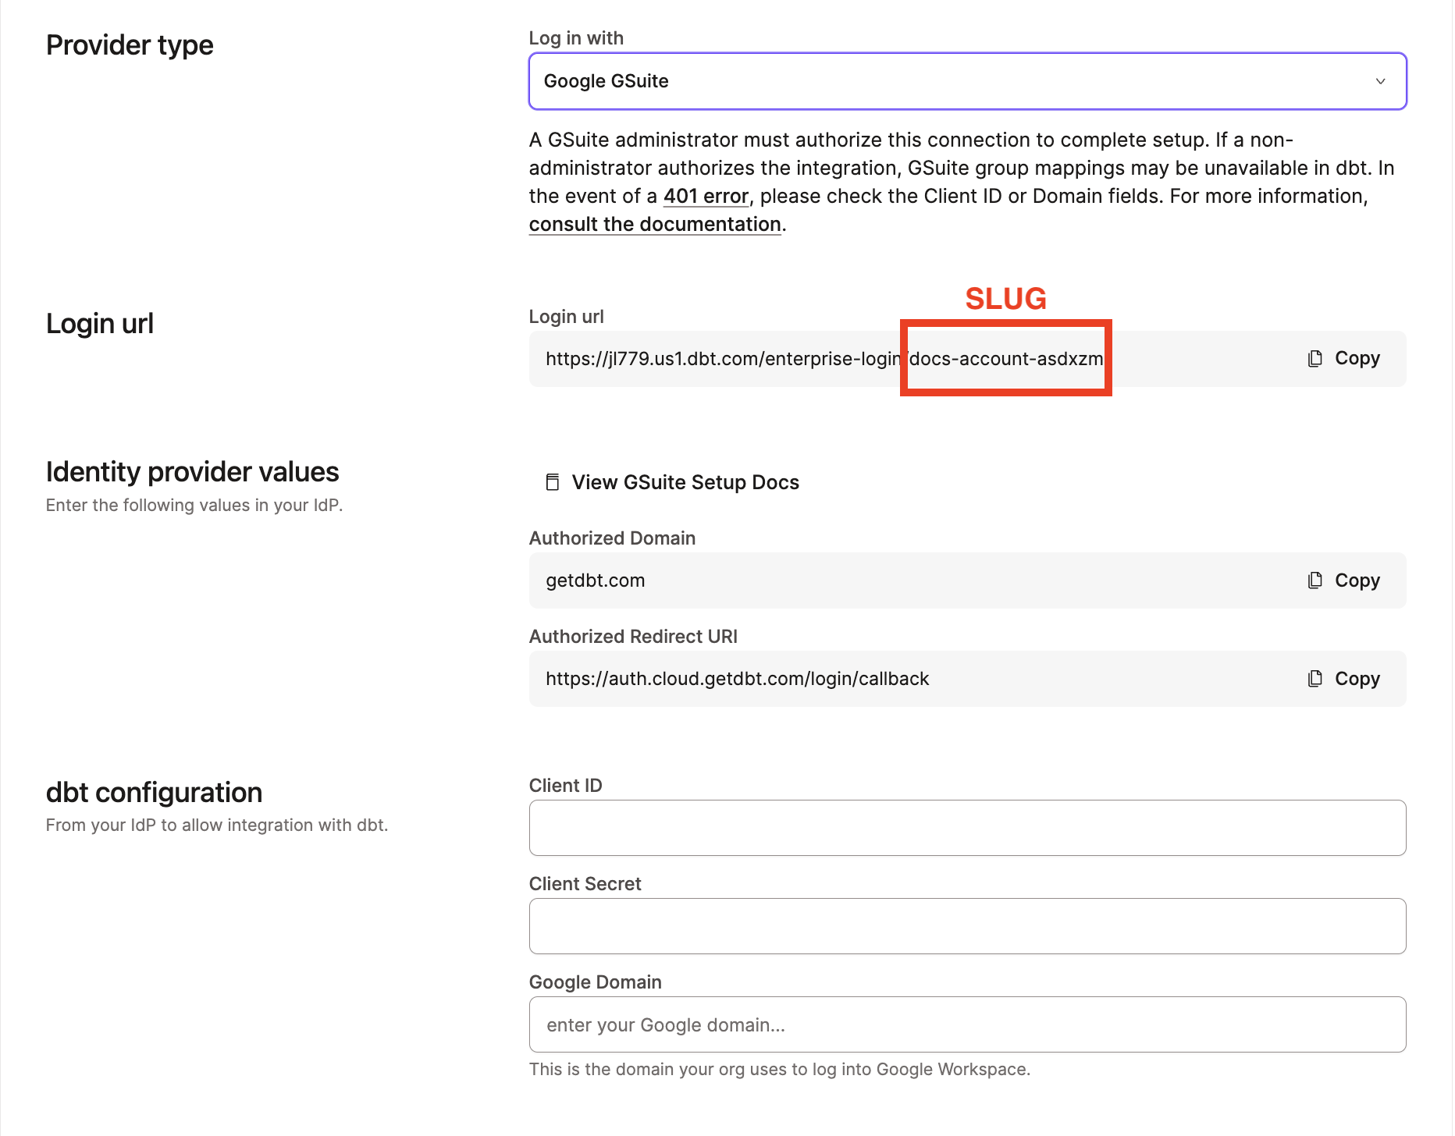Follow the consult the documentation link
Image resolution: width=1455 pixels, height=1136 pixels.
point(655,224)
